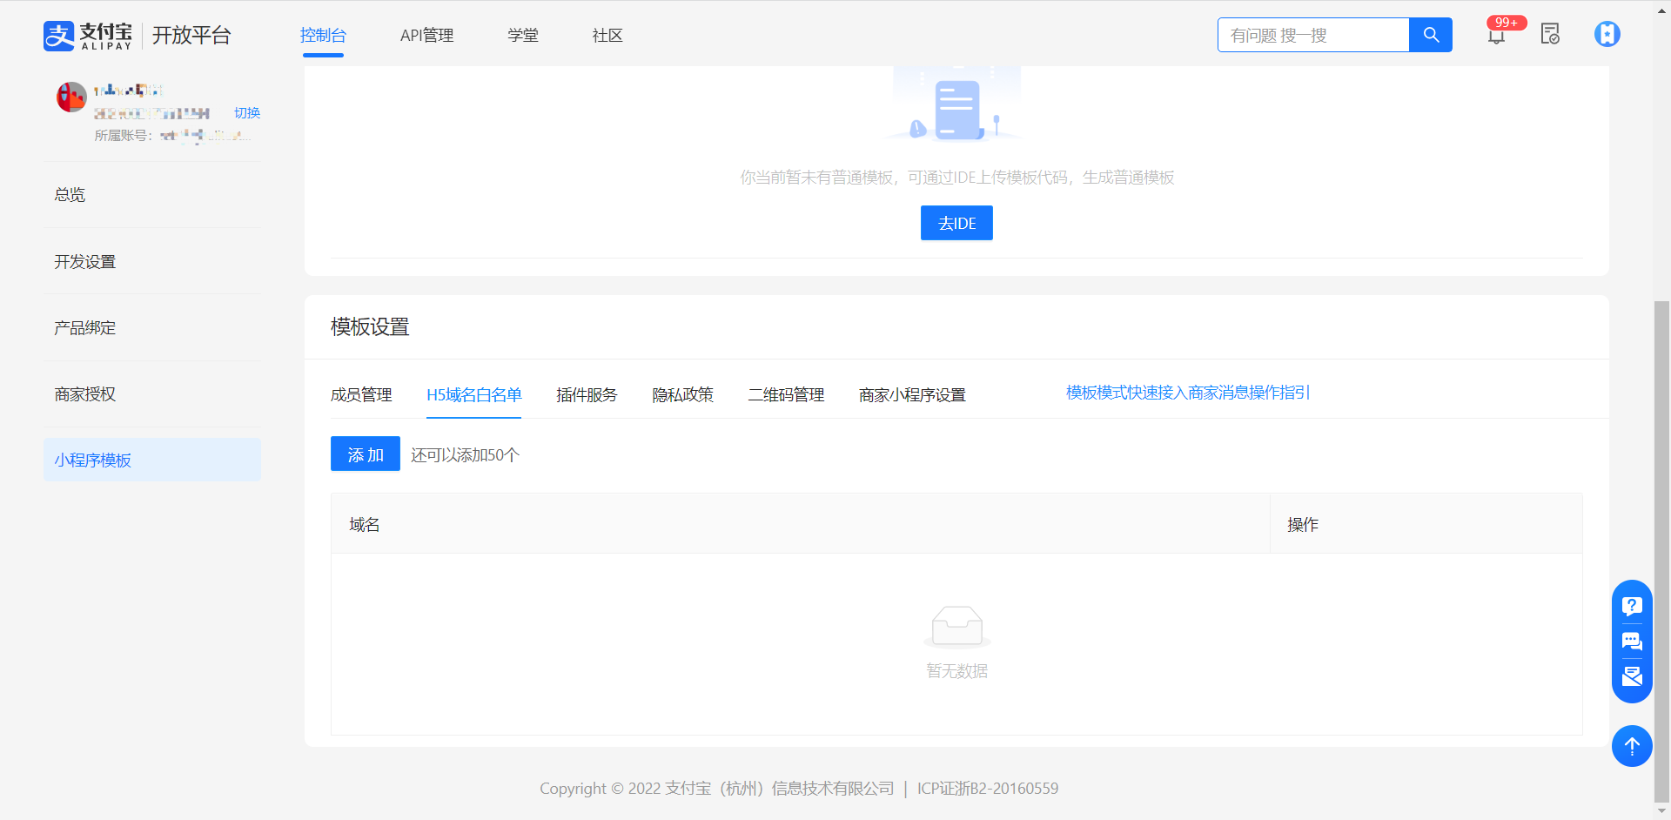Open the 二维码管理 tab
The height and width of the screenshot is (820, 1671).
click(x=786, y=395)
